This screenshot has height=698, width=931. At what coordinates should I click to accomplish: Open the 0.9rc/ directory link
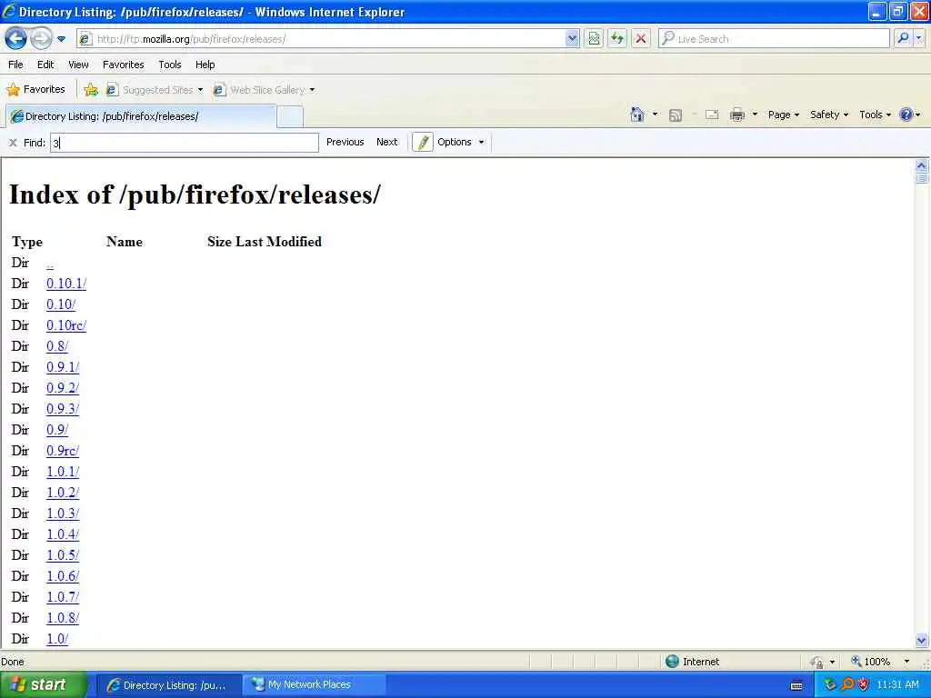pos(63,451)
